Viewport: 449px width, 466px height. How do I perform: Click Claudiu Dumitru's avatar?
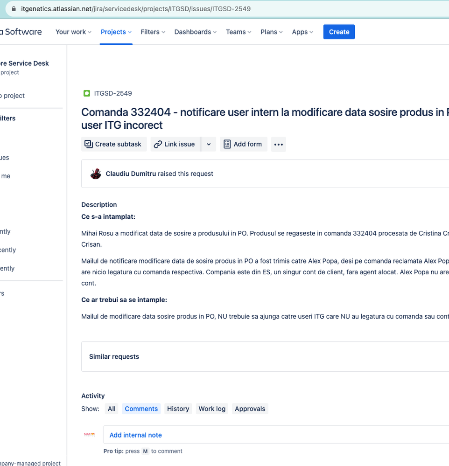click(96, 174)
